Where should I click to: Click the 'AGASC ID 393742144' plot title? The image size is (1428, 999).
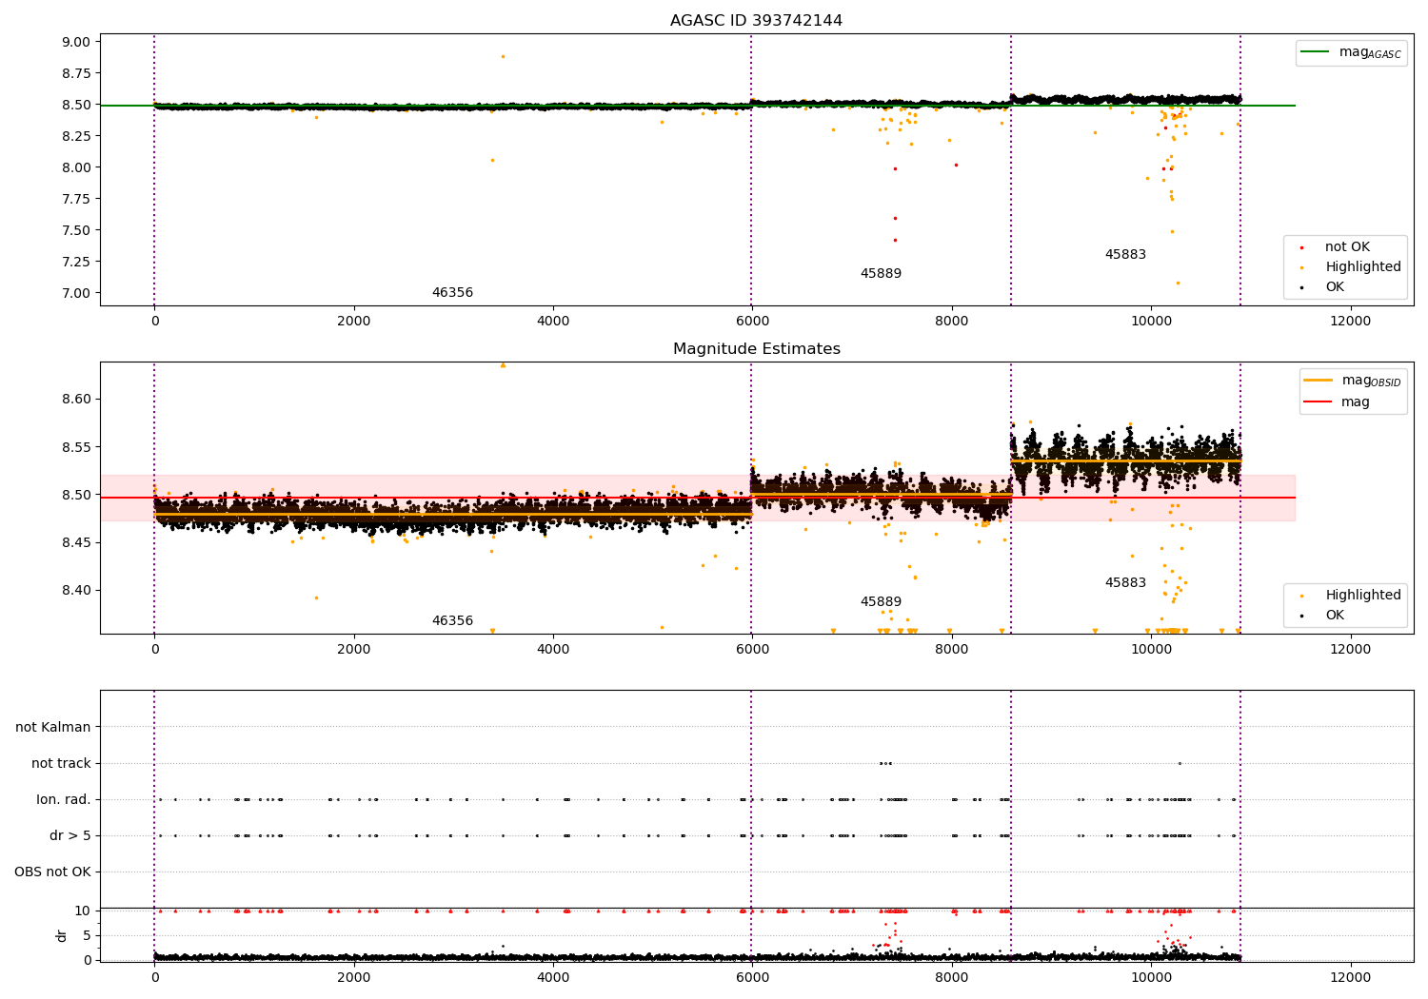756,21
